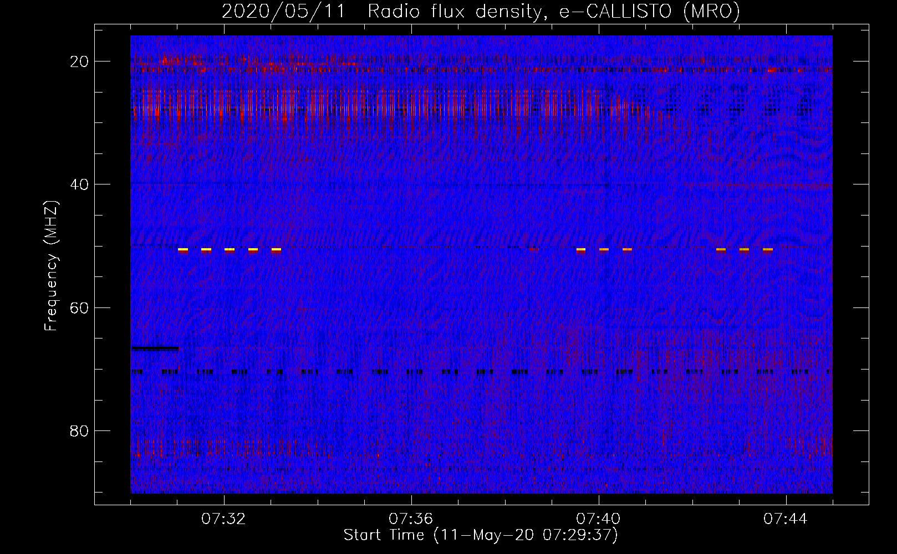Select the 80 MHz frequency tick label

79,431
